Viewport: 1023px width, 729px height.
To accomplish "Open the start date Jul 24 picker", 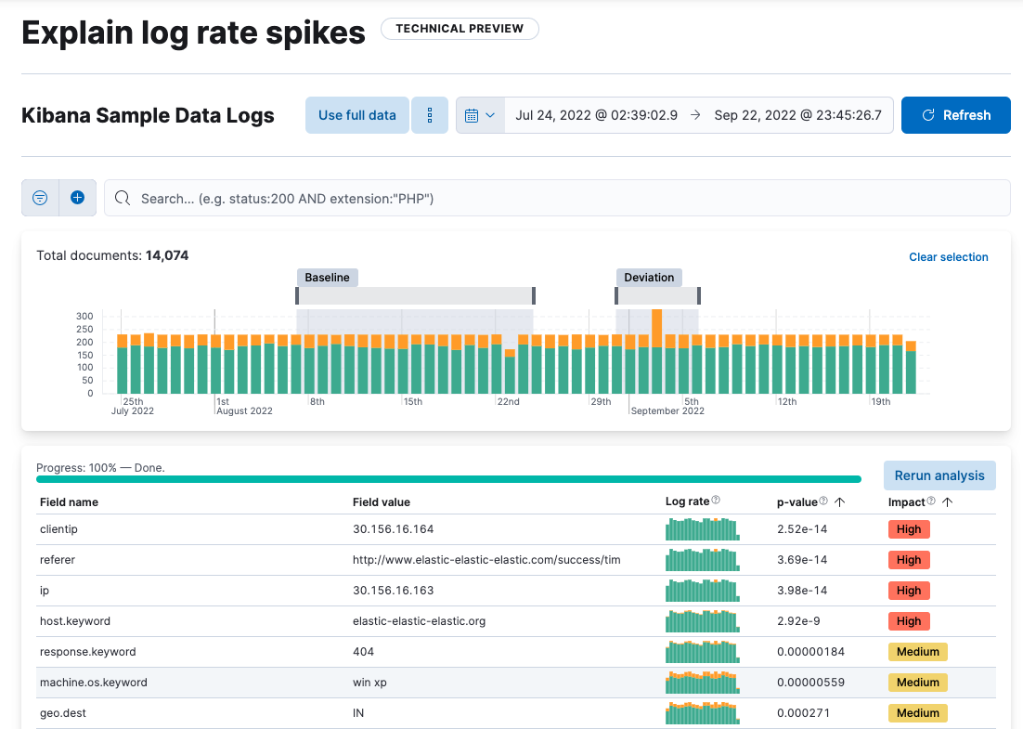I will coord(594,114).
